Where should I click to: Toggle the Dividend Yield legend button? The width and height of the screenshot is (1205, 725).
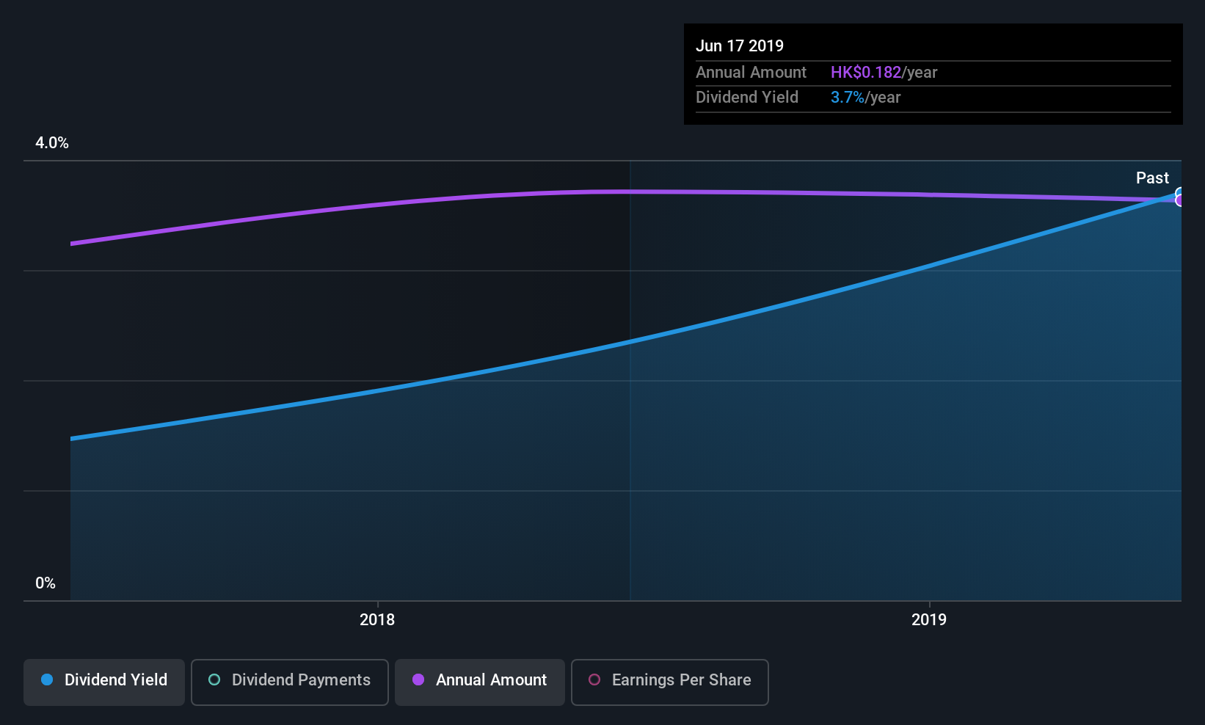104,682
